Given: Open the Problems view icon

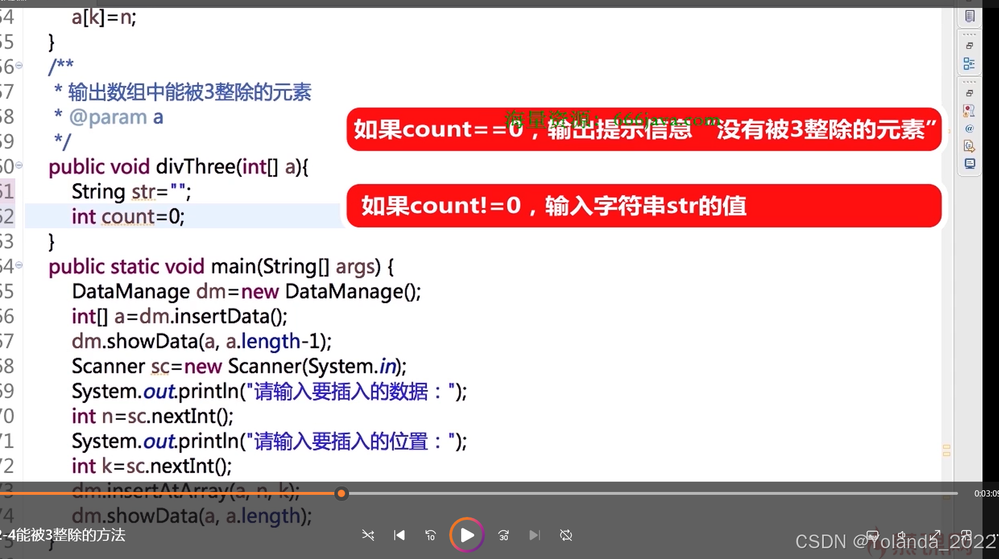Looking at the screenshot, I should click(x=969, y=111).
